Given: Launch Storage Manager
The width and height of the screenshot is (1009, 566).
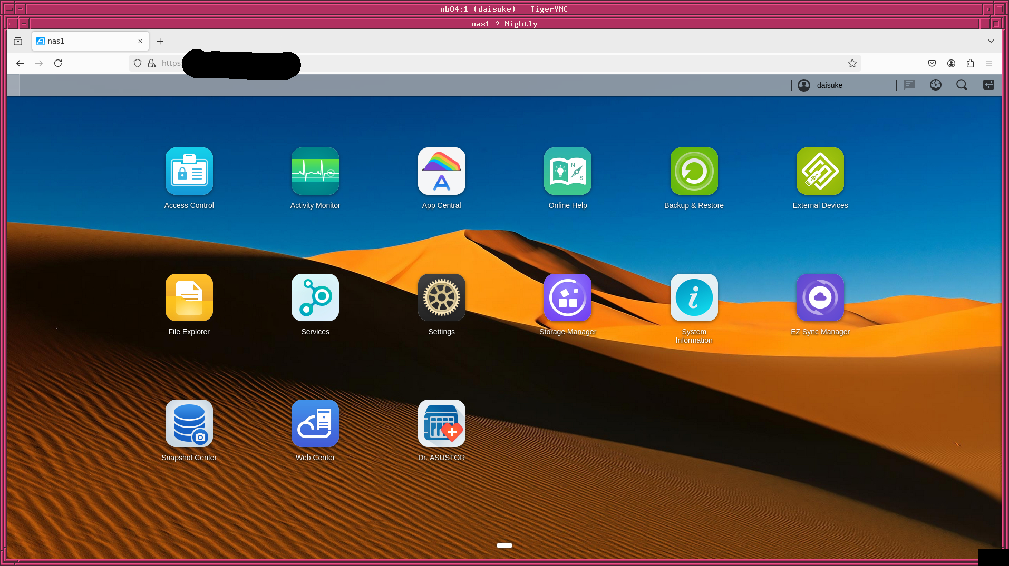Looking at the screenshot, I should coord(567,297).
